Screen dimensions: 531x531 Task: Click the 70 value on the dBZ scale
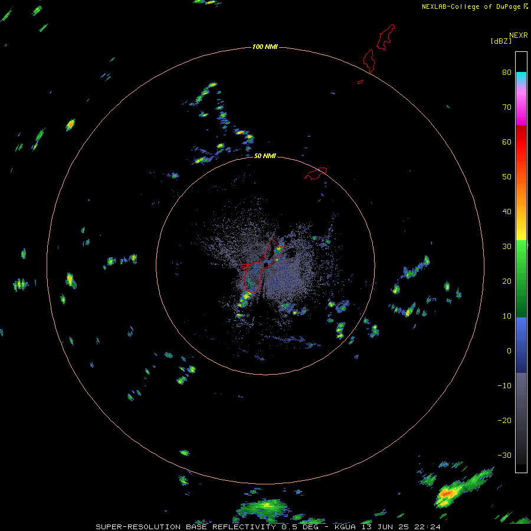(507, 107)
